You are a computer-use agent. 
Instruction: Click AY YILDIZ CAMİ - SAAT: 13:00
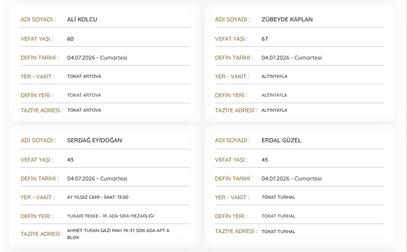(x=98, y=197)
